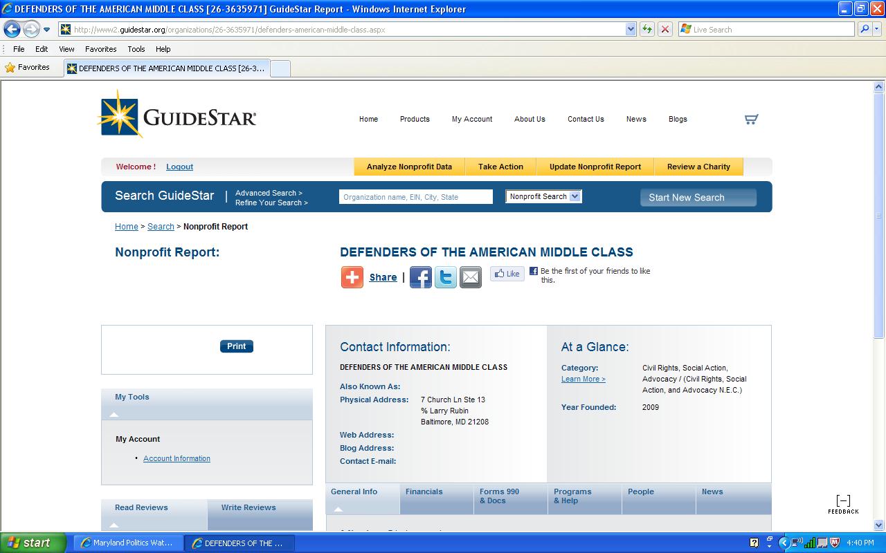Open Advanced Search link
Image resolution: width=886 pixels, height=553 pixels.
click(x=269, y=193)
